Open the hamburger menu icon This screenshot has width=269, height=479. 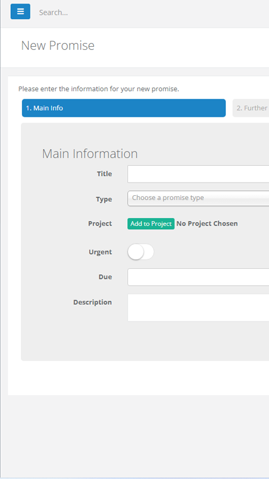click(x=20, y=11)
